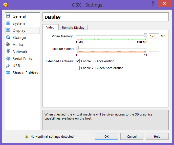Image resolution: width=174 pixels, height=145 pixels.
Task: Click the USB plug icon
Action: (x=8, y=66)
